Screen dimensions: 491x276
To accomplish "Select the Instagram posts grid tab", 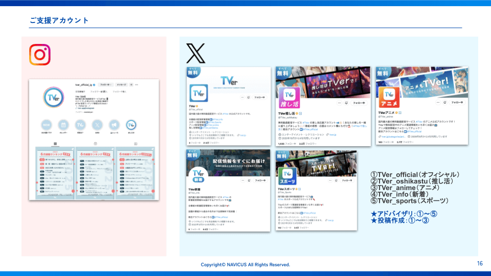I will tap(55, 144).
